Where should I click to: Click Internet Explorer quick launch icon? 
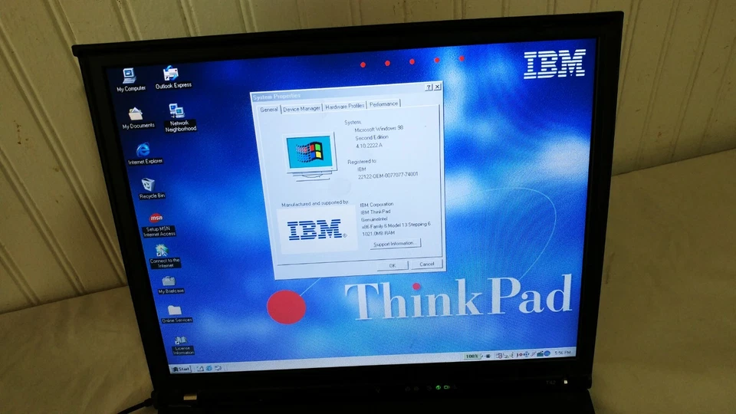pos(209,369)
